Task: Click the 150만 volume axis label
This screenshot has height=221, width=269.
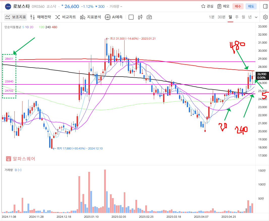Action: pos(262,170)
